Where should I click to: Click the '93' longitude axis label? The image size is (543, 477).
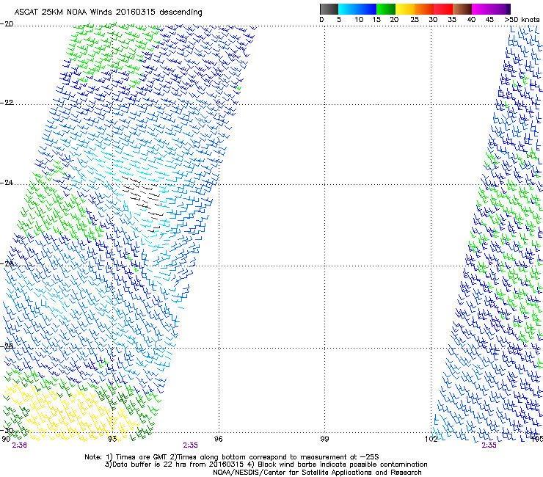[112, 439]
